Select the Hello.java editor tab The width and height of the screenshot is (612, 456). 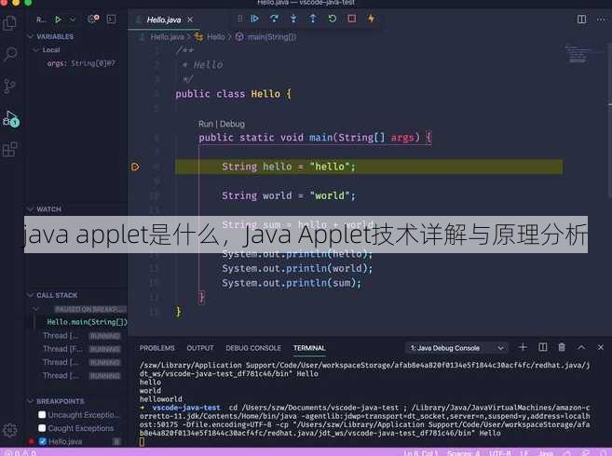[164, 20]
